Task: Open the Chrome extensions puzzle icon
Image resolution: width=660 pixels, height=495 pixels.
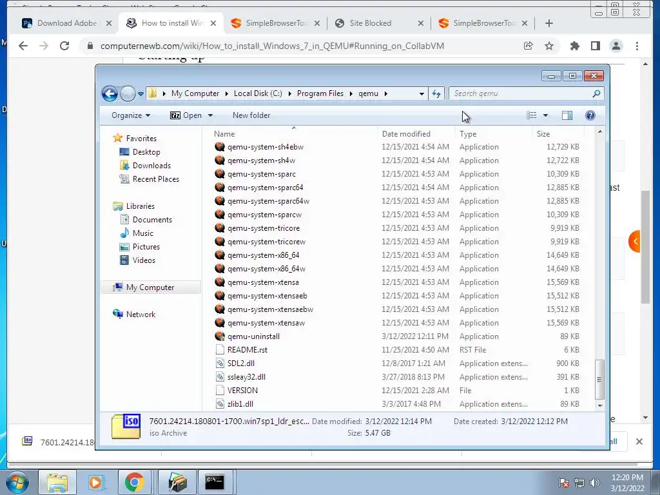Action: tap(574, 46)
